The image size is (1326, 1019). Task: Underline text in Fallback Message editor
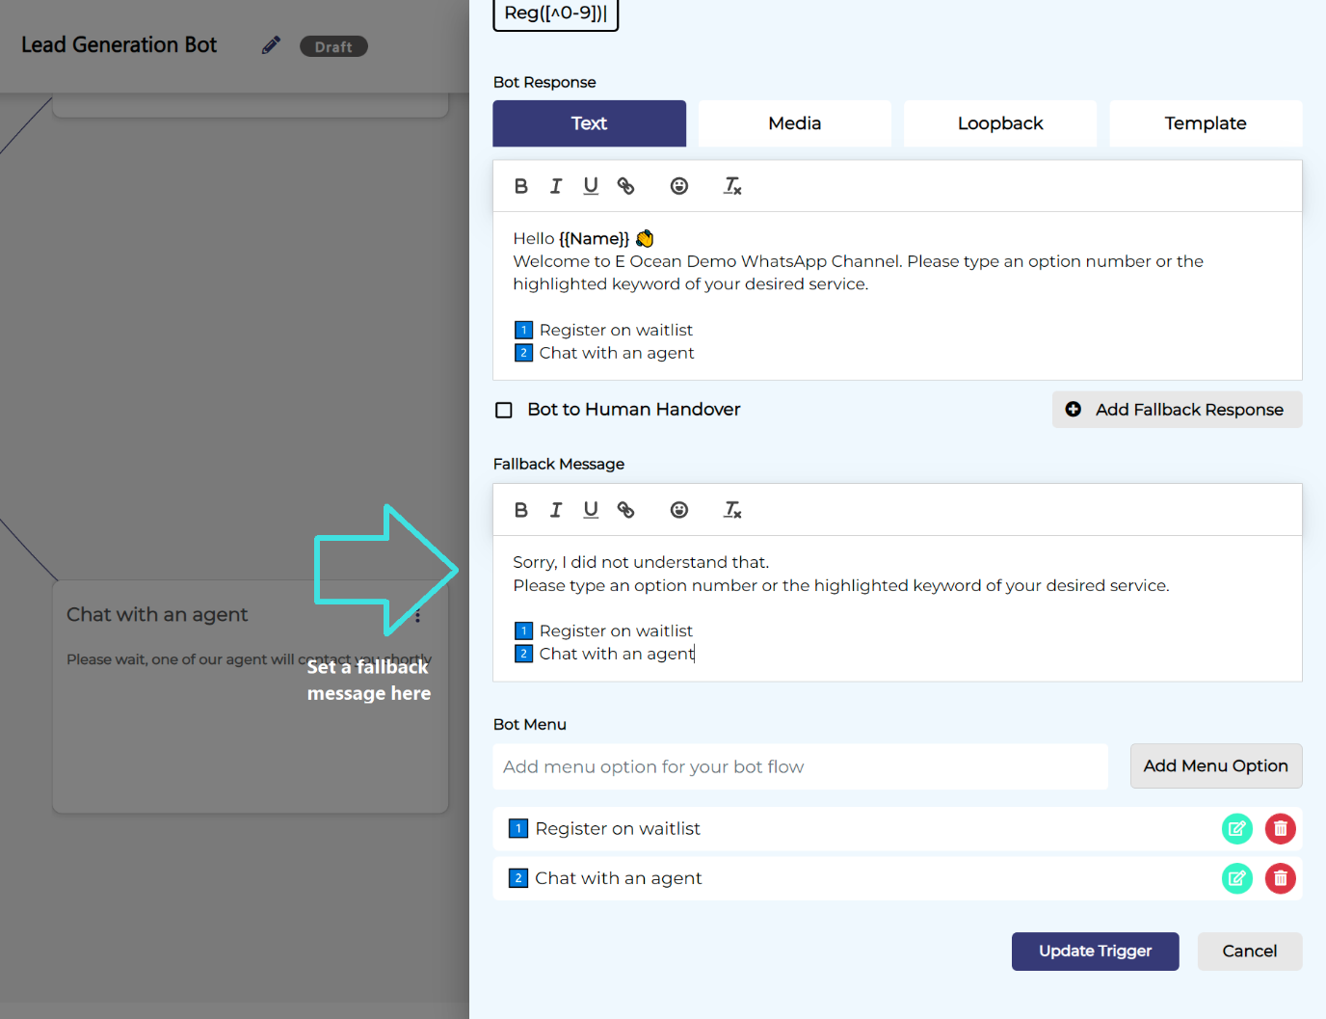(591, 510)
